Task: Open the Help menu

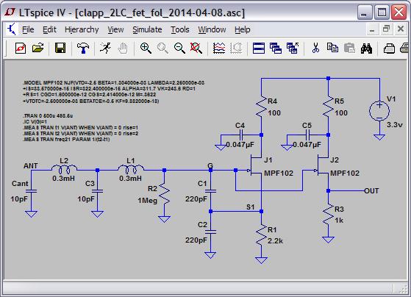Action: tap(242, 29)
